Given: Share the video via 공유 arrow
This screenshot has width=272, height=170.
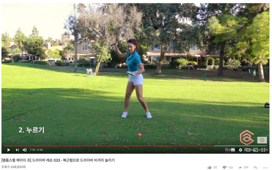Looking at the screenshot, I should coord(240,167).
